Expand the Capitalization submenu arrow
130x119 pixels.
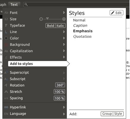[x=64, y=51]
